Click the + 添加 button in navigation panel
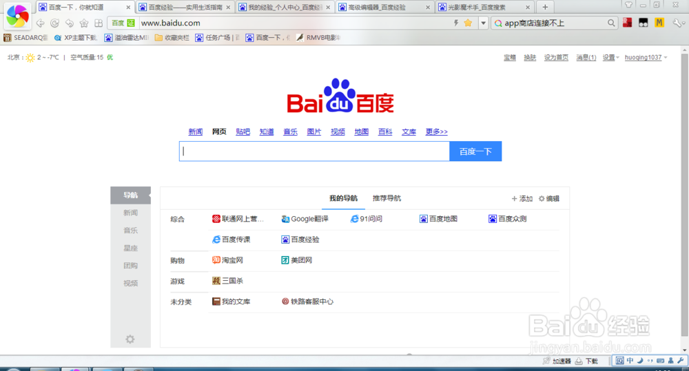Screen dimensions: 689x371 point(522,199)
